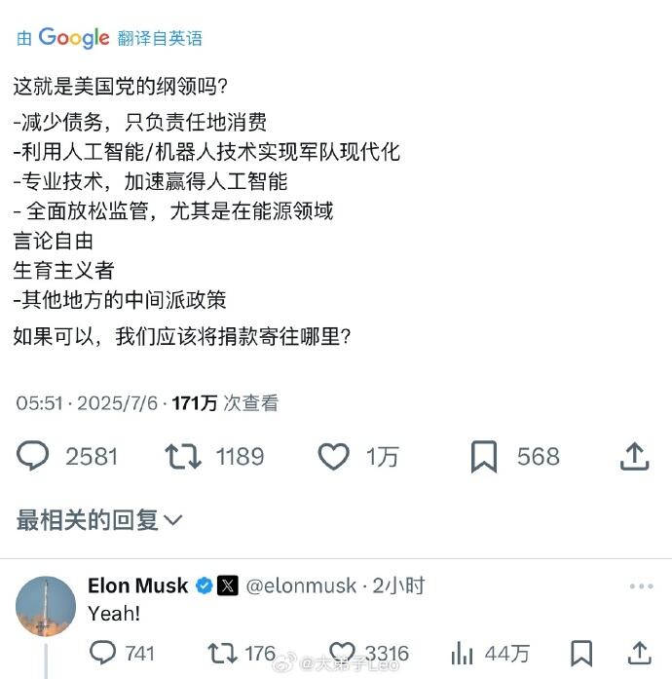Retweet the main post
The image size is (672, 679).
click(184, 456)
